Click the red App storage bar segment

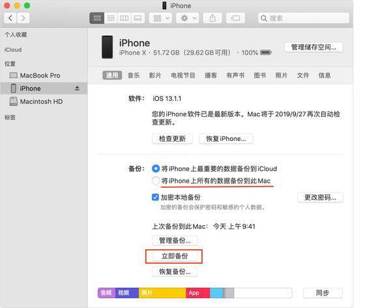(x=198, y=293)
